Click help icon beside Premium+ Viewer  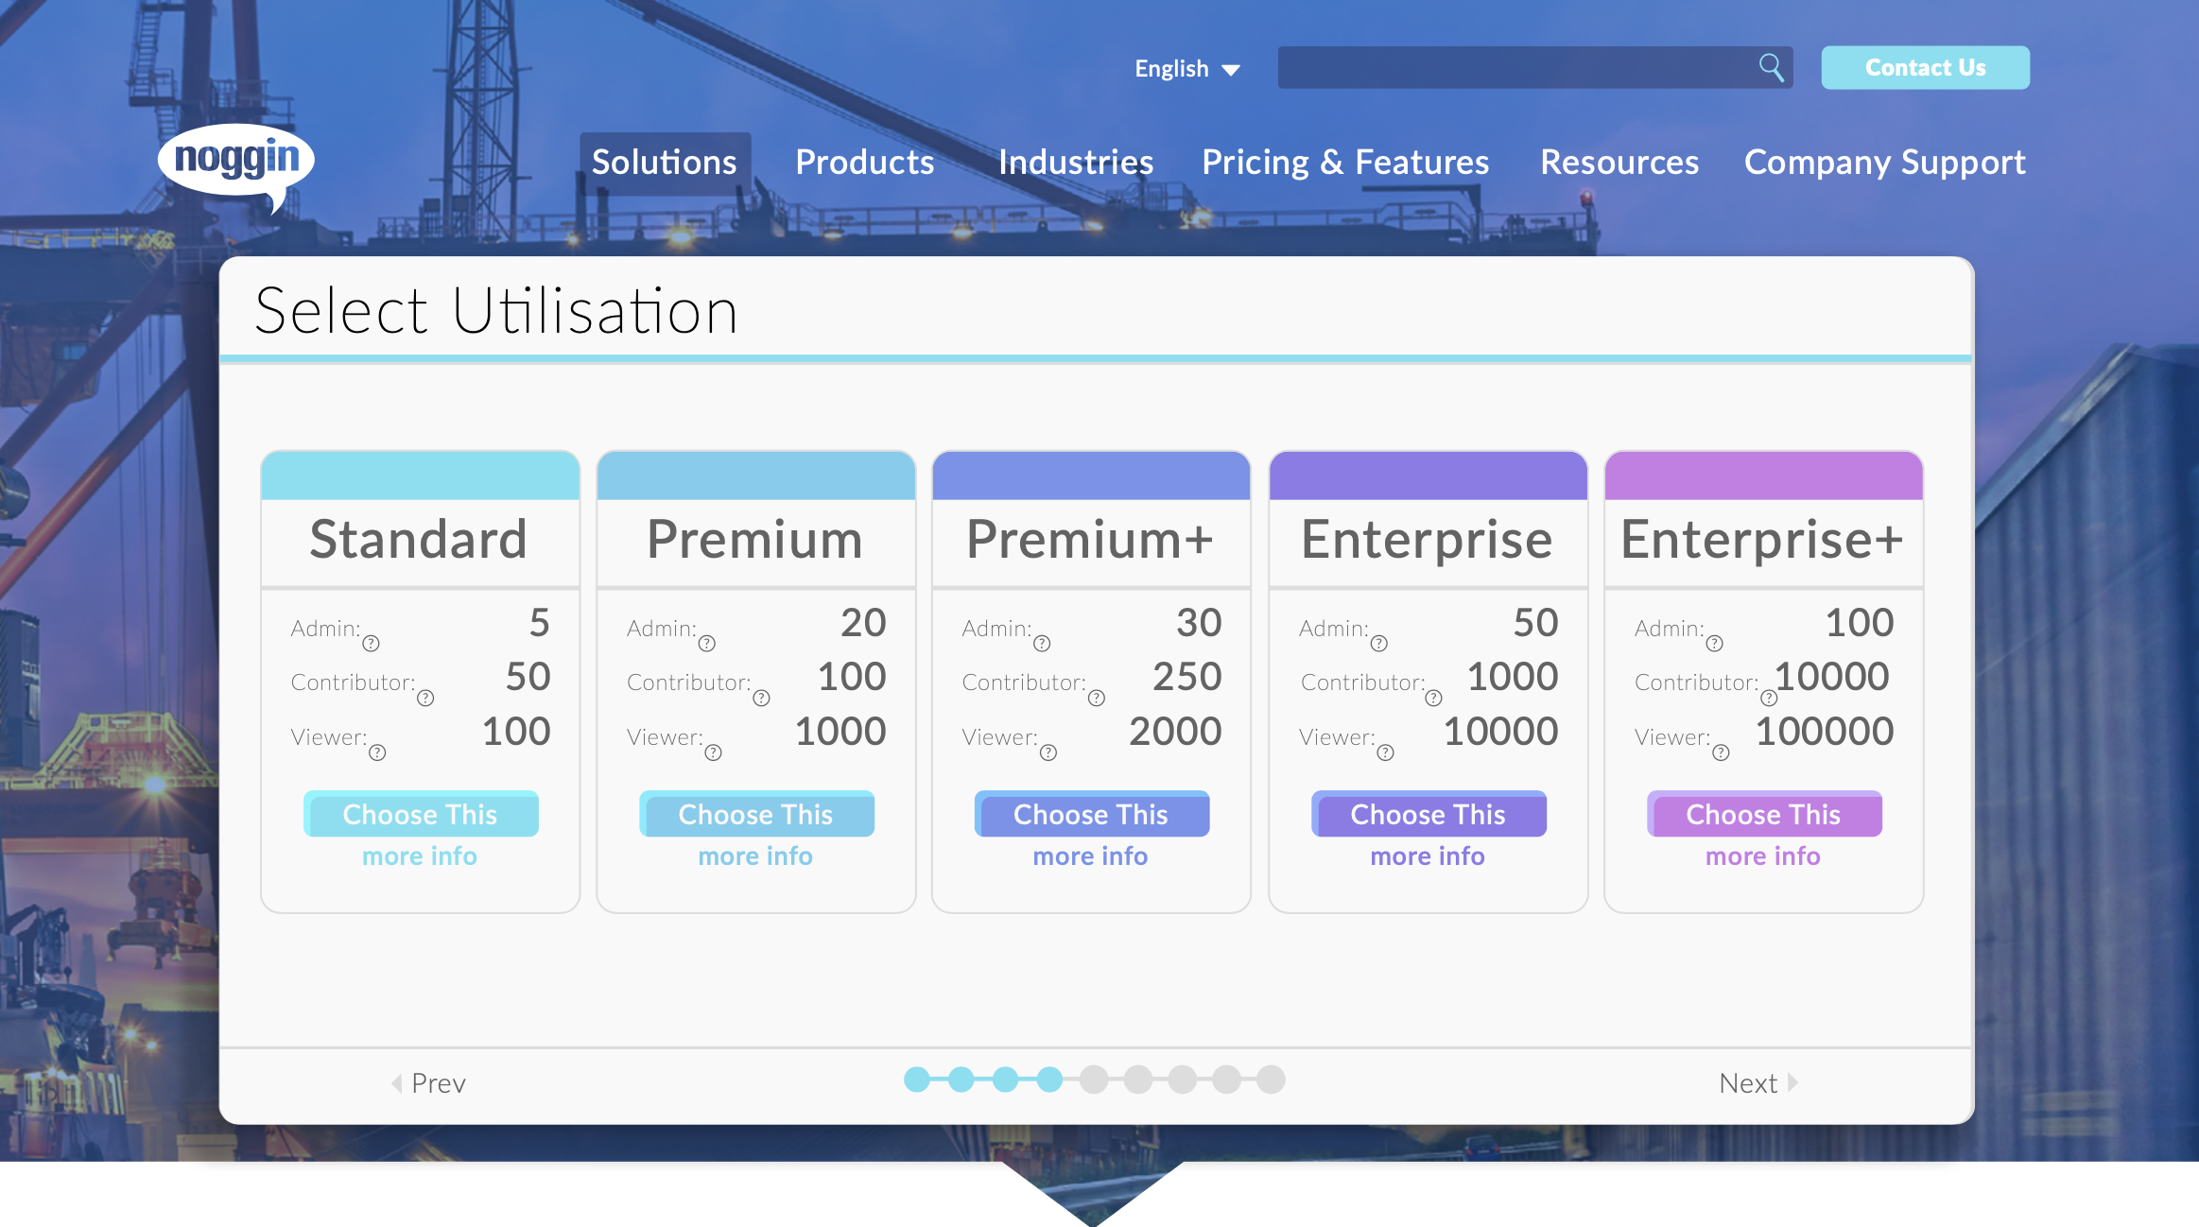pyautogui.click(x=1048, y=753)
